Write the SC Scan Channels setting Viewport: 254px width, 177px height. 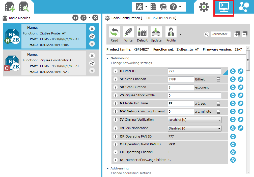pyautogui.click(x=241, y=79)
